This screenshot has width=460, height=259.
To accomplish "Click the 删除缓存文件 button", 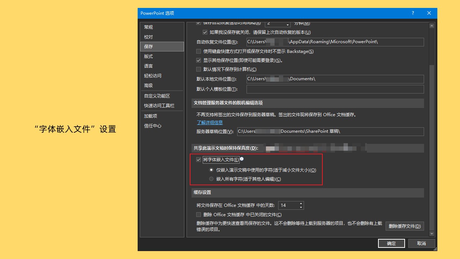I will (x=405, y=226).
